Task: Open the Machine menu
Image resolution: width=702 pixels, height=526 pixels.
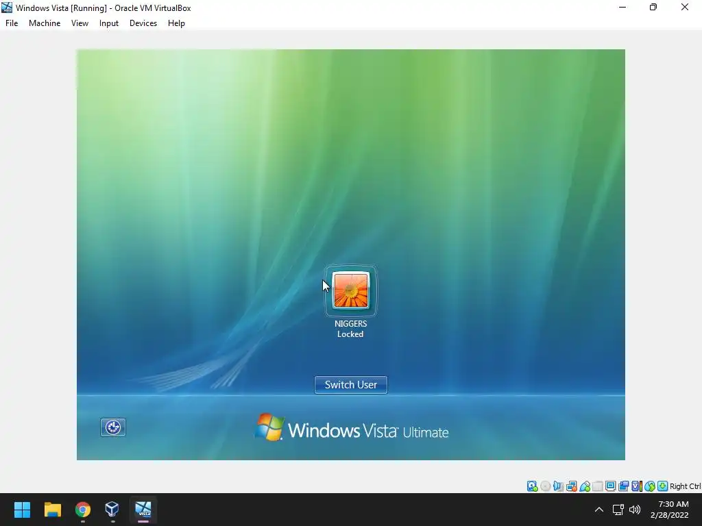Action: tap(45, 23)
